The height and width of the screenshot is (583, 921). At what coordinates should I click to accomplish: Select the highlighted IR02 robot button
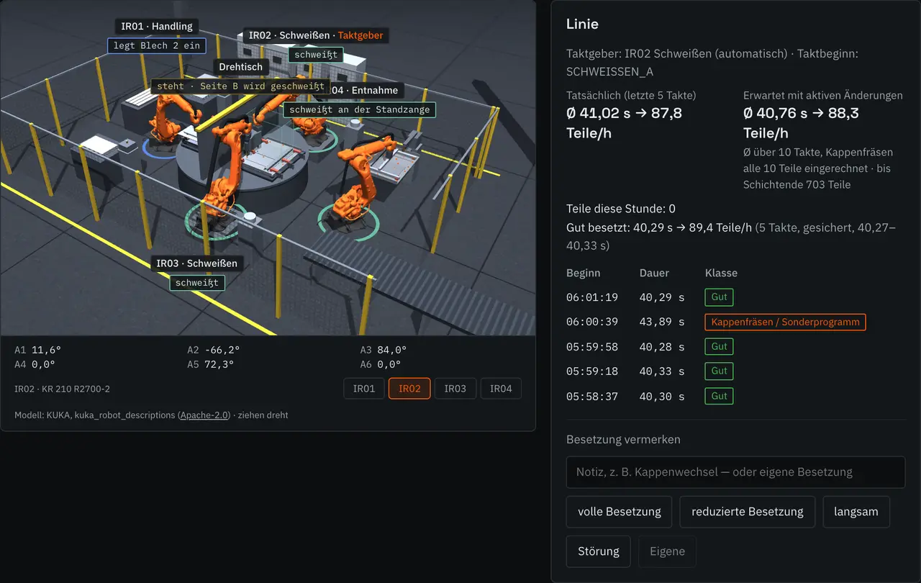coord(409,389)
